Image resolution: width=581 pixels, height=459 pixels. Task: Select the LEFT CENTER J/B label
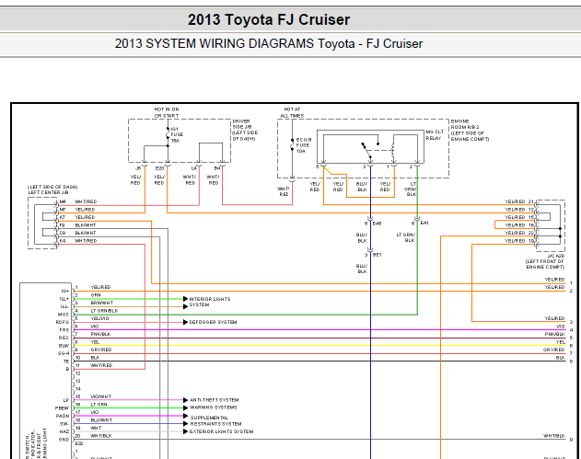[52, 189]
